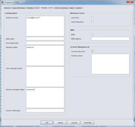The height and width of the screenshot is (127, 135).
Task: Select the Globals (1 of 2) tab
Action: [33, 8]
